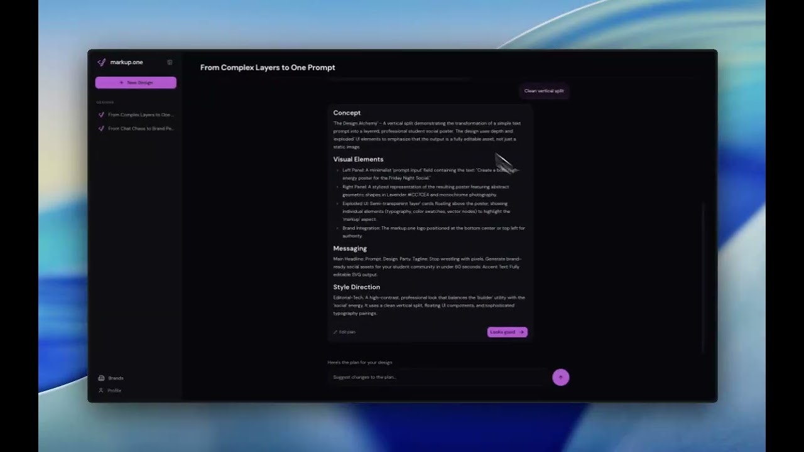The height and width of the screenshot is (452, 804).
Task: Click the Brand Integration bullet text
Action: pyautogui.click(x=433, y=232)
